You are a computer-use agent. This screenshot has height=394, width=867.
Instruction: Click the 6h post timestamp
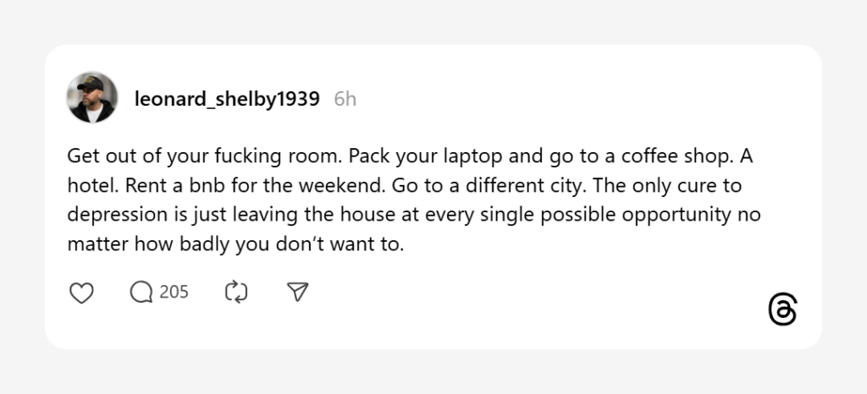345,99
